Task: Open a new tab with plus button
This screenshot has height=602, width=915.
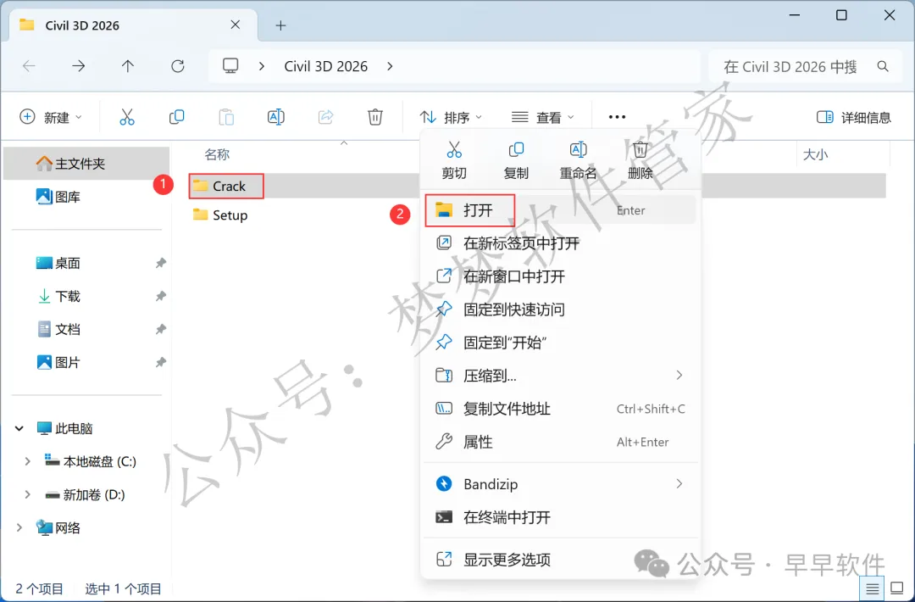Action: pos(280,25)
